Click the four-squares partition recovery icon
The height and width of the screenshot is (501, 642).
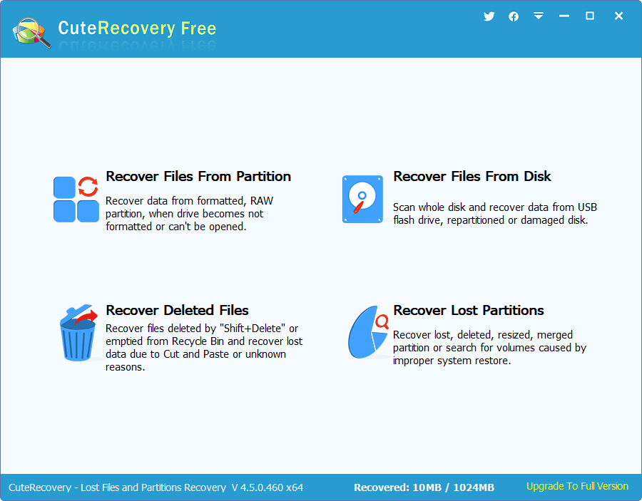[x=76, y=200]
